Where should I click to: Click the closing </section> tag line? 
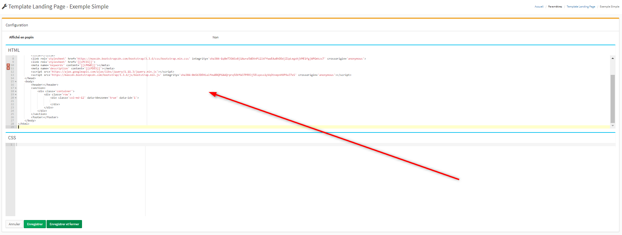[x=39, y=114]
